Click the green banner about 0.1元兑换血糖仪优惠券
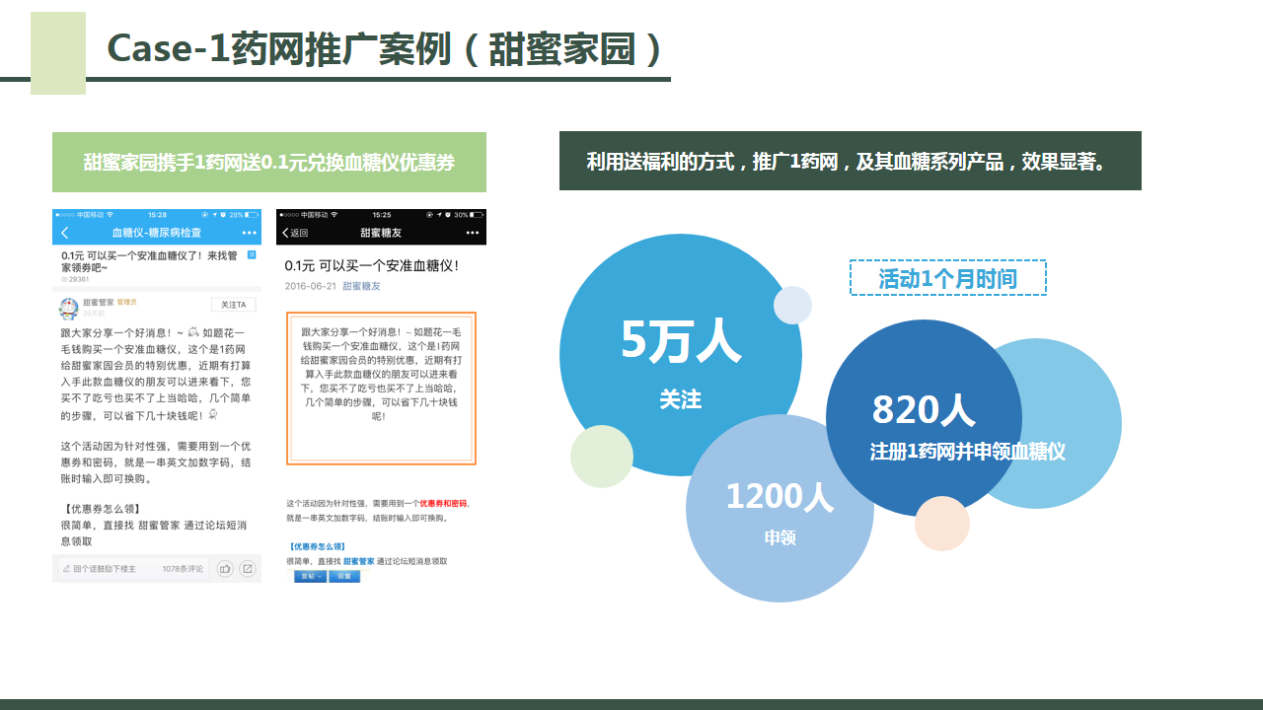Image resolution: width=1263 pixels, height=710 pixels. 268,163
